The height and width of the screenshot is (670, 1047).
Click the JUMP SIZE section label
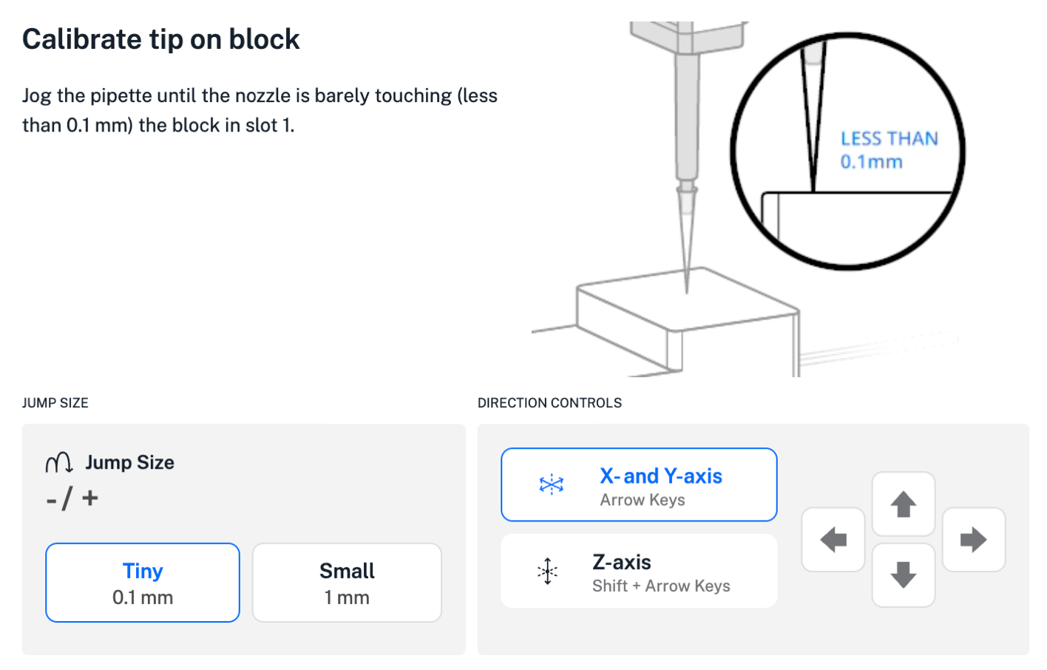click(55, 403)
